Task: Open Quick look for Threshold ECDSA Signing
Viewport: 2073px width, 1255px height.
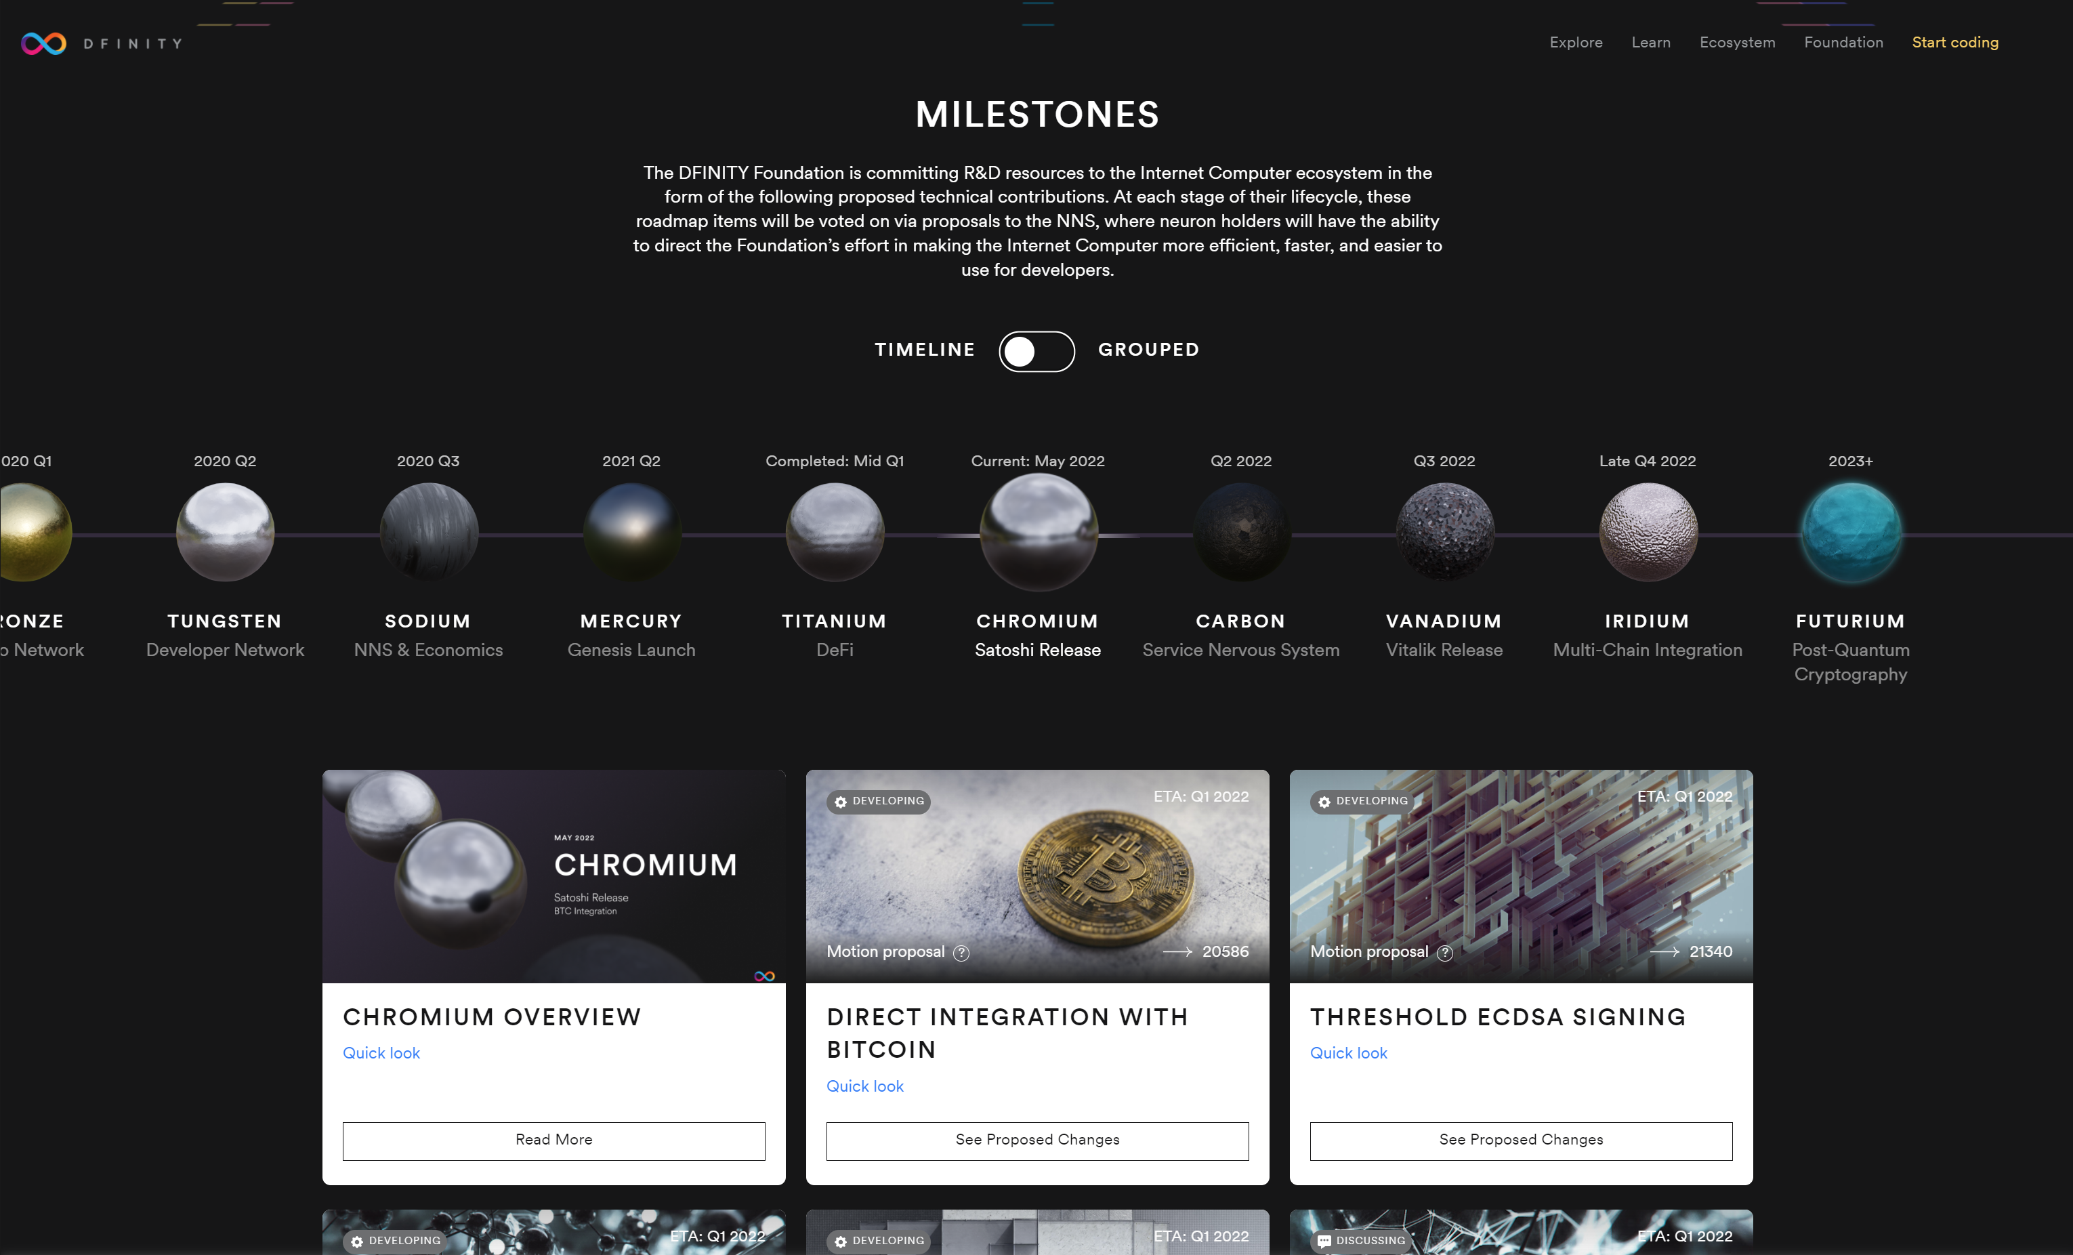Action: [1349, 1053]
